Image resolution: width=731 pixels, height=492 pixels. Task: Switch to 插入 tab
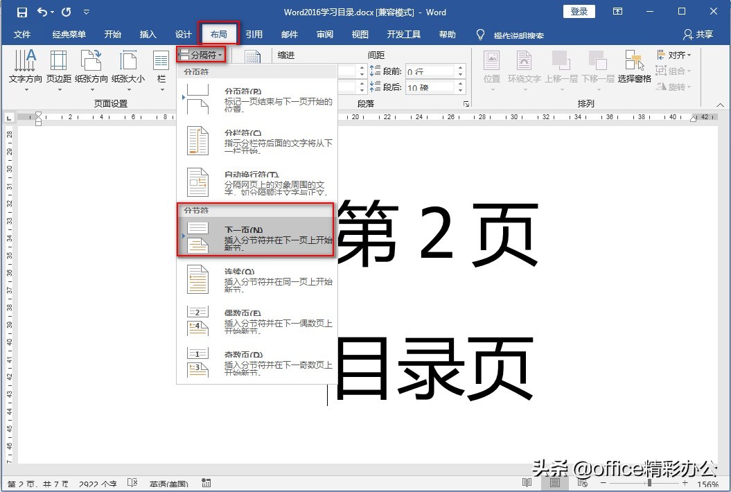click(x=148, y=34)
